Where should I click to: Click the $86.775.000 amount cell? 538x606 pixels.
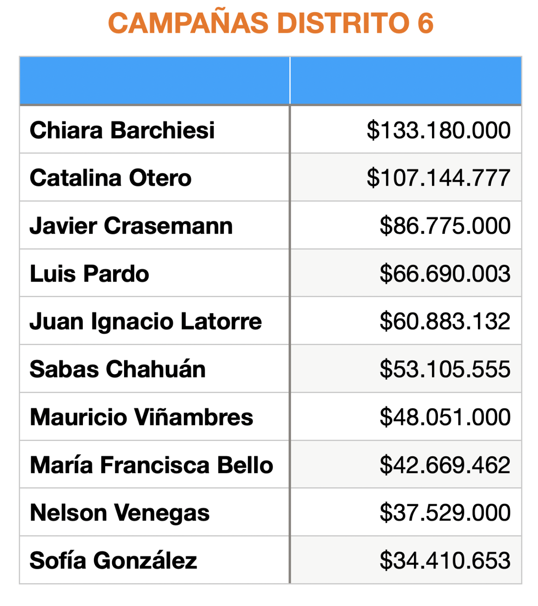coord(445,226)
